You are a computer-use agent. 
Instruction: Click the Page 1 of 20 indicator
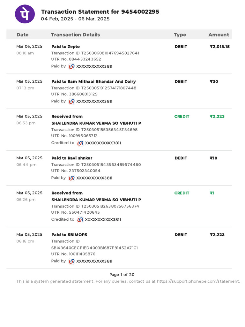(x=122, y=275)
